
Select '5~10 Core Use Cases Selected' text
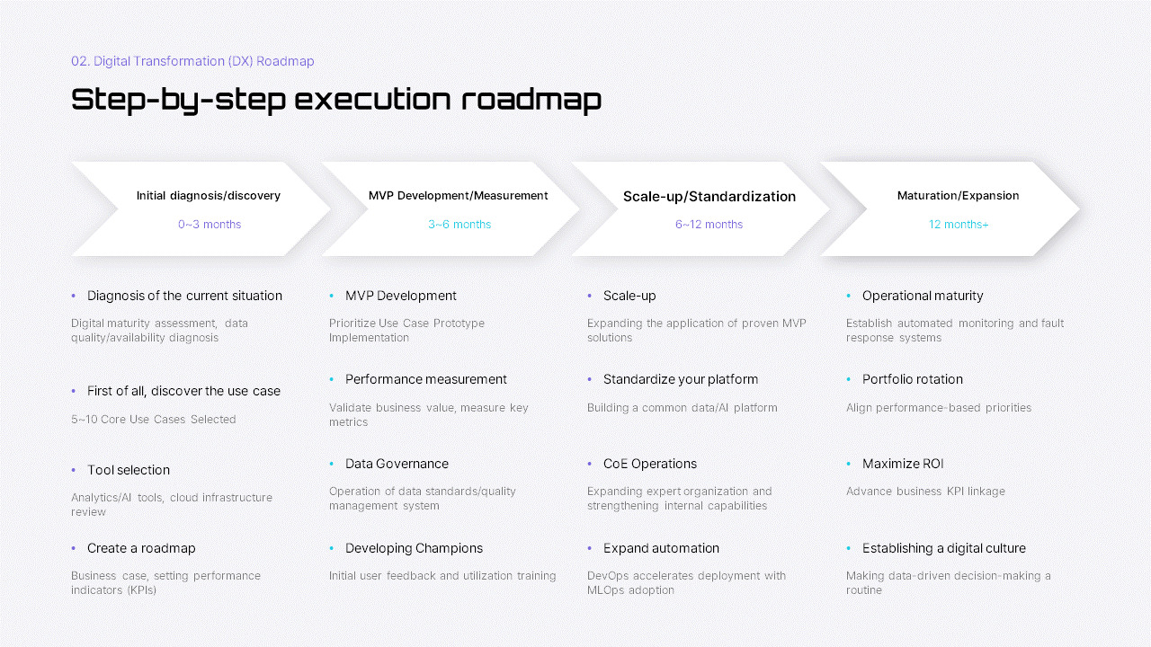pos(154,420)
